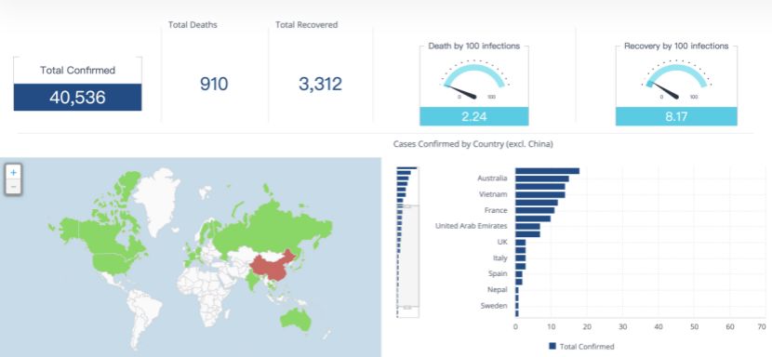Click inside the chart mini-overview scroll window
772x357 pixels.
tap(407, 257)
